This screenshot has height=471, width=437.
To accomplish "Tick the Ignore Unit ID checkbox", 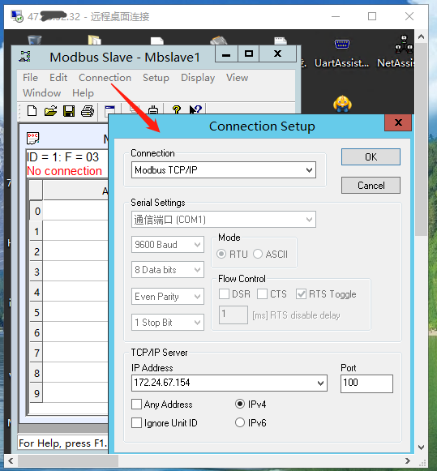I will click(x=136, y=423).
